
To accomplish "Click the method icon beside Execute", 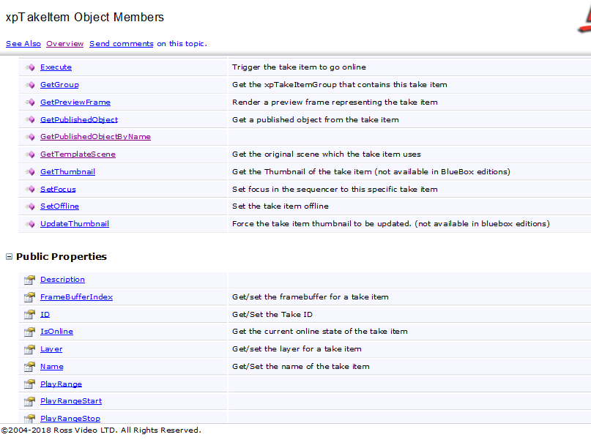I will 30,67.
